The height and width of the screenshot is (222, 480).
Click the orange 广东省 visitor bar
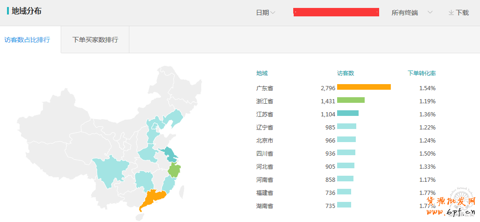pos(364,87)
